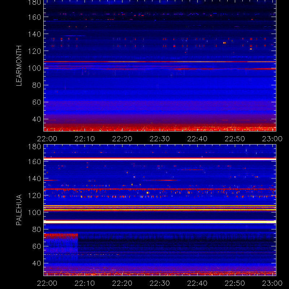
Task: Select the 160 frequency label on Learmonth plot
Action: 34,17
